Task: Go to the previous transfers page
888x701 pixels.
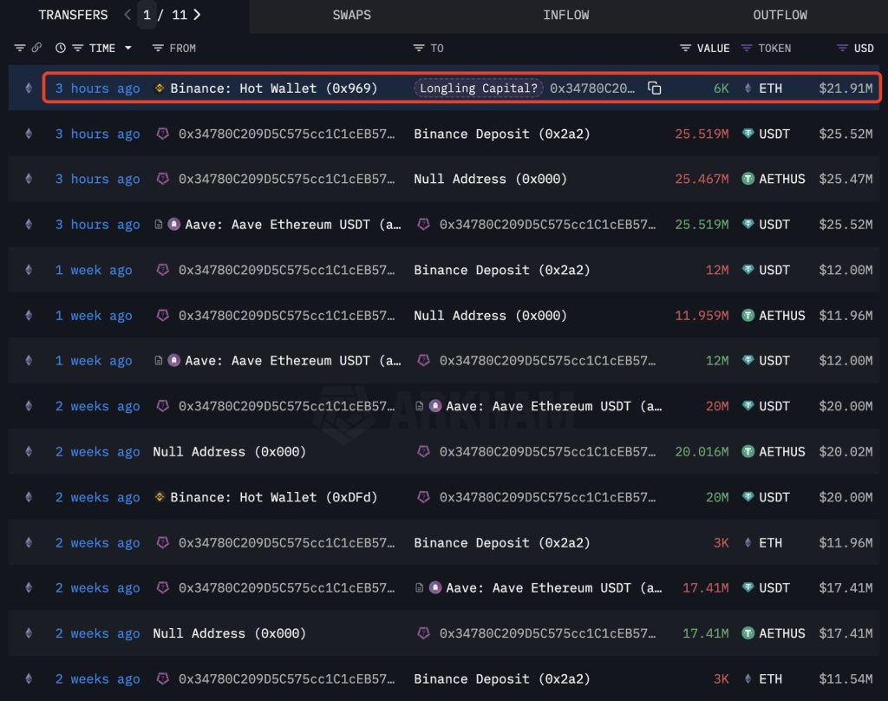Action: tap(127, 15)
